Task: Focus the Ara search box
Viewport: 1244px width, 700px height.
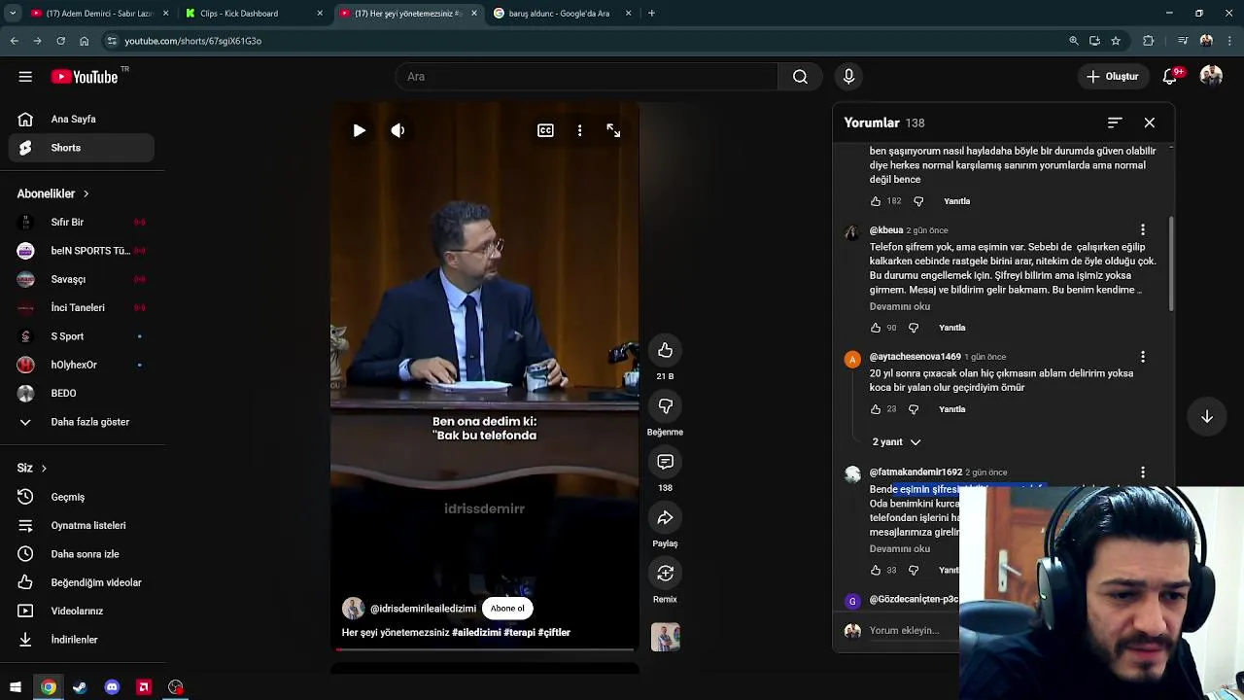Action: 586,77
